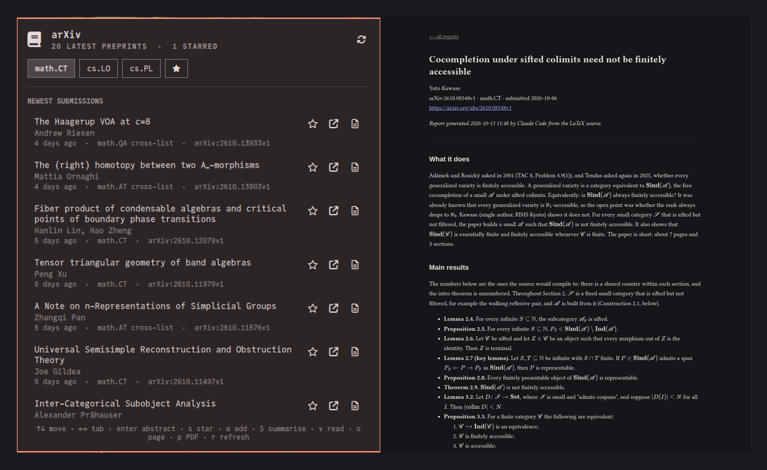Click author name Andrew Riesen
The image size is (767, 470).
pyautogui.click(x=64, y=133)
